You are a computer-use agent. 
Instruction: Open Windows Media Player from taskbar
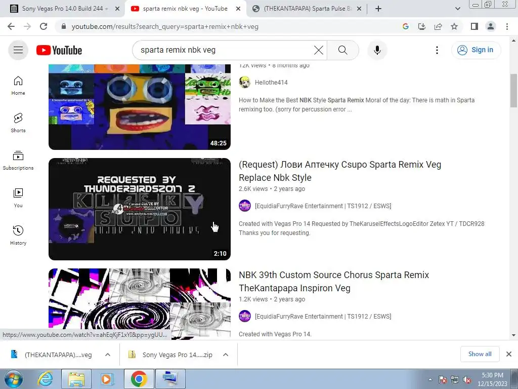pos(107,379)
